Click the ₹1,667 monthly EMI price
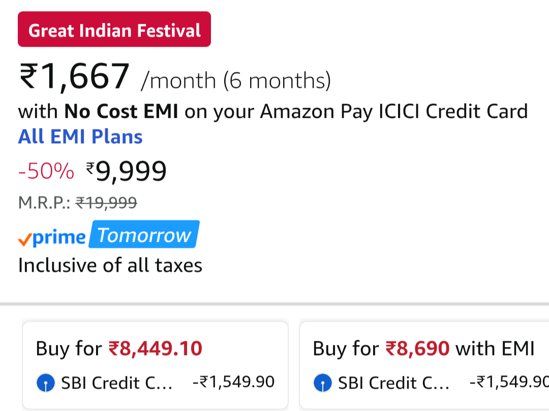Viewport: 549px width, 411px height. (75, 76)
